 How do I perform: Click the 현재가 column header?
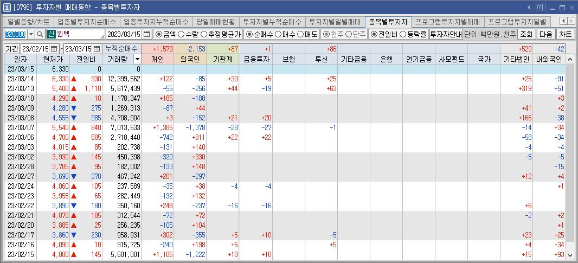pos(54,59)
